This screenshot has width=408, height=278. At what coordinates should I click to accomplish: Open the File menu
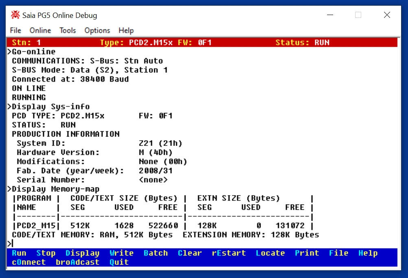click(15, 30)
